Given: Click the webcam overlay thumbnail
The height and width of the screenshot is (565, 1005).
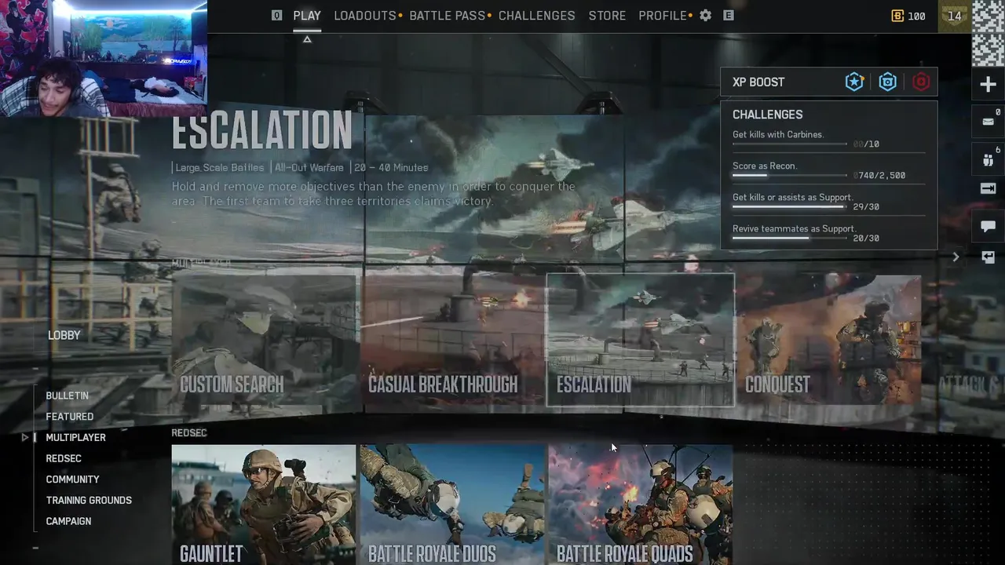Looking at the screenshot, I should coord(104,58).
